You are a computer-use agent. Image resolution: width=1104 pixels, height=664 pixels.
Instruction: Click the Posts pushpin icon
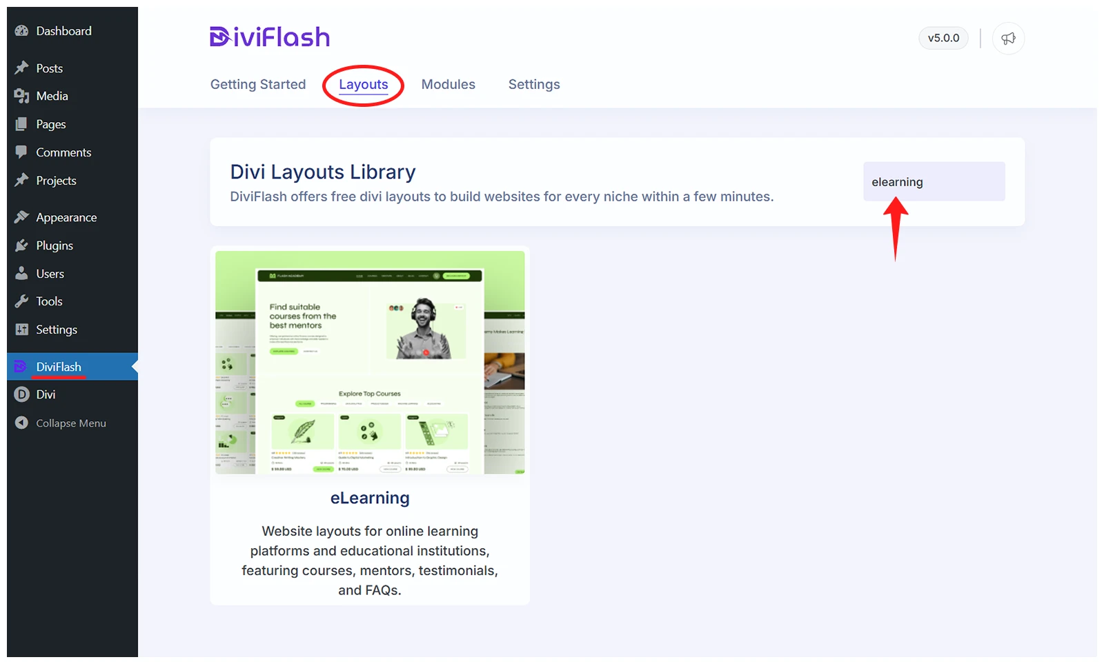(21, 68)
